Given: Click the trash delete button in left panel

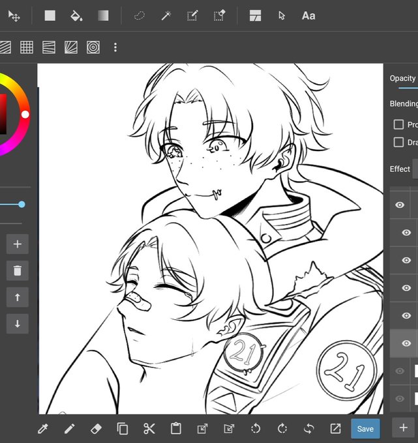Looking at the screenshot, I should pyautogui.click(x=17, y=270).
